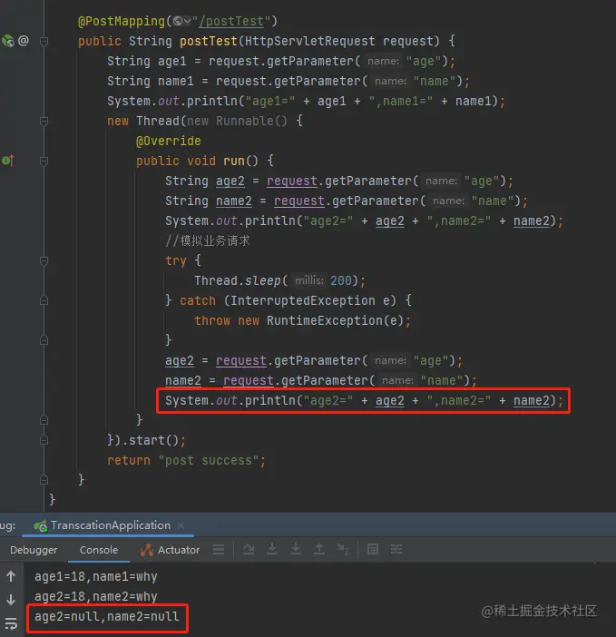The image size is (616, 637).
Task: Collapse the try block fold marker
Action: [x=44, y=260]
